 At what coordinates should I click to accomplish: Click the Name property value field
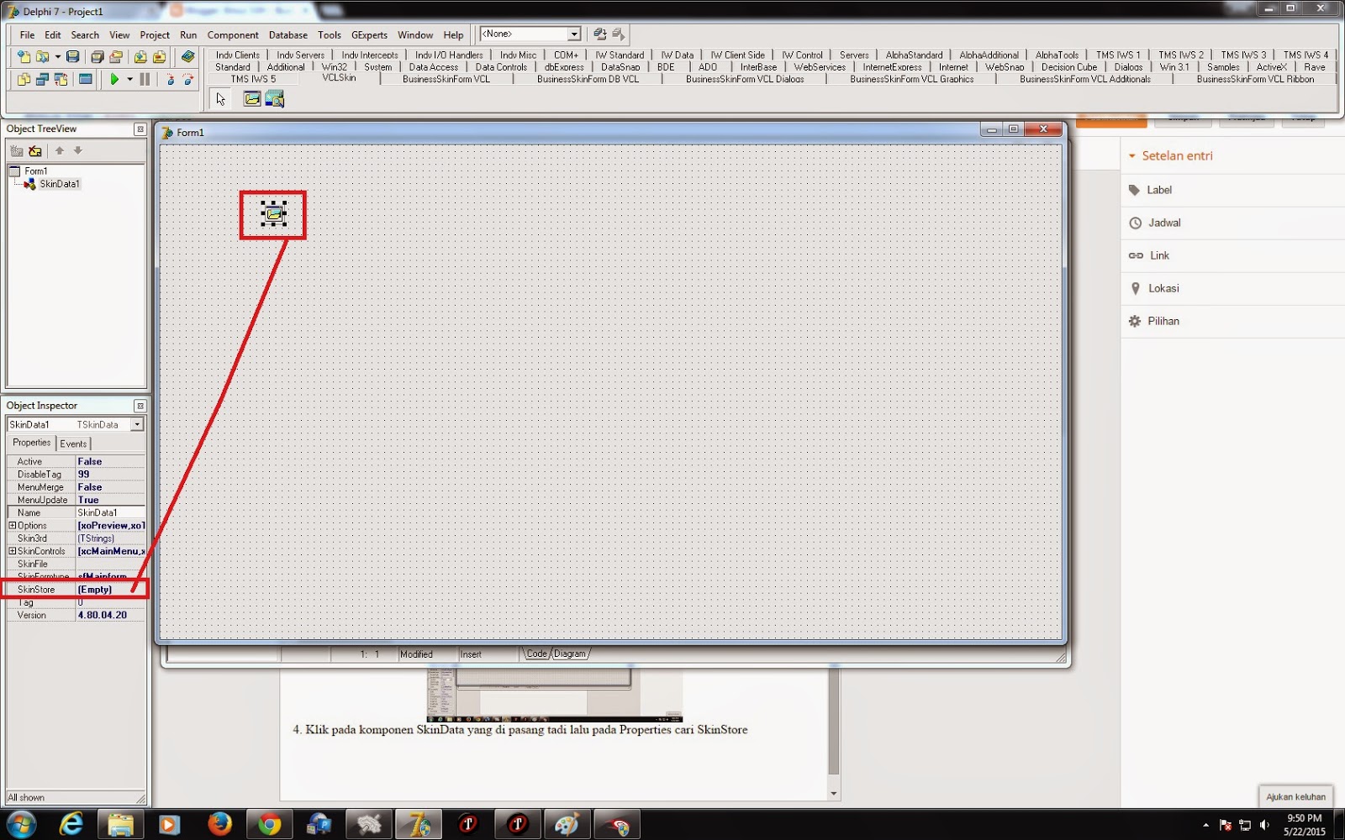click(x=110, y=512)
